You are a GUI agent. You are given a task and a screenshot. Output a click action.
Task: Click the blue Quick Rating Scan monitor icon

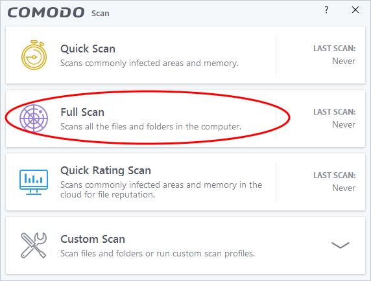[34, 182]
